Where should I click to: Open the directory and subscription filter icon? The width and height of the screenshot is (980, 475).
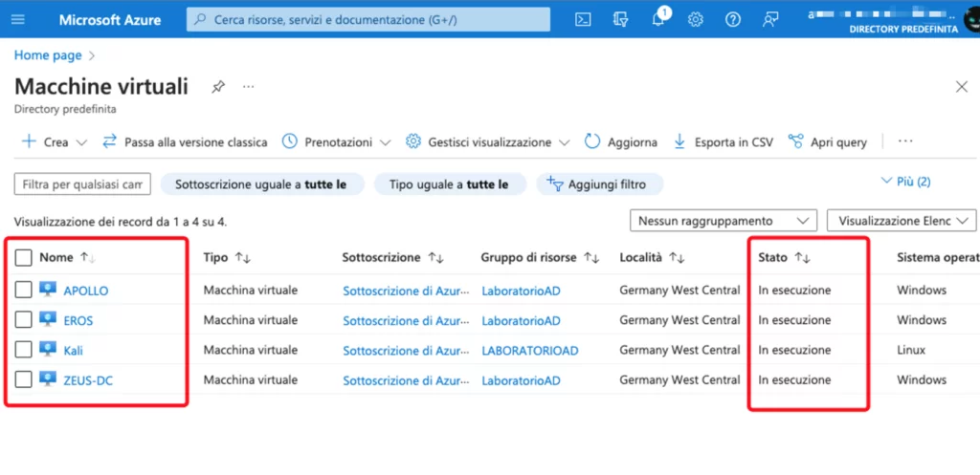coord(620,19)
